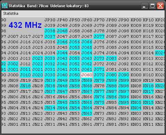
Task: Maximize the Statistika window
Action: coord(152,5)
